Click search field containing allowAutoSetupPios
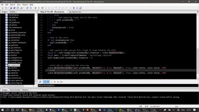The width and height of the screenshot is (199, 112). [x=118, y=86]
